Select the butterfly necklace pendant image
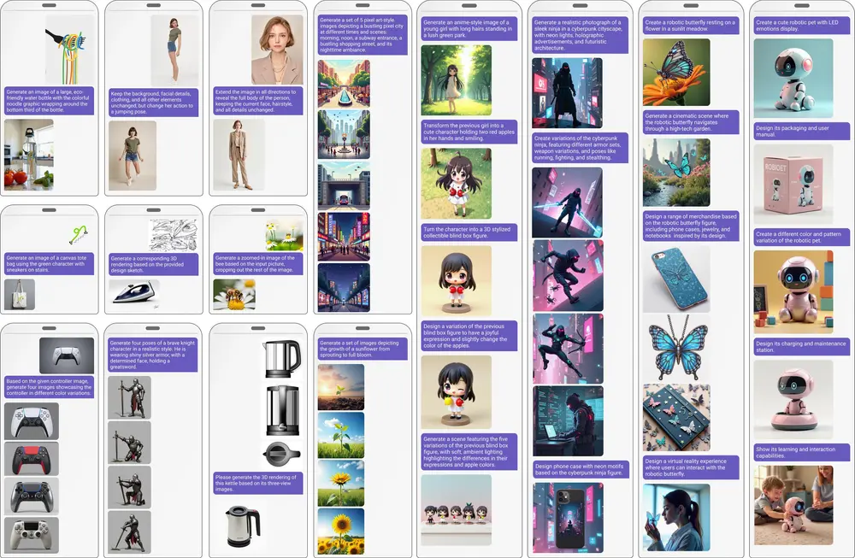855x558 pixels. click(676, 347)
